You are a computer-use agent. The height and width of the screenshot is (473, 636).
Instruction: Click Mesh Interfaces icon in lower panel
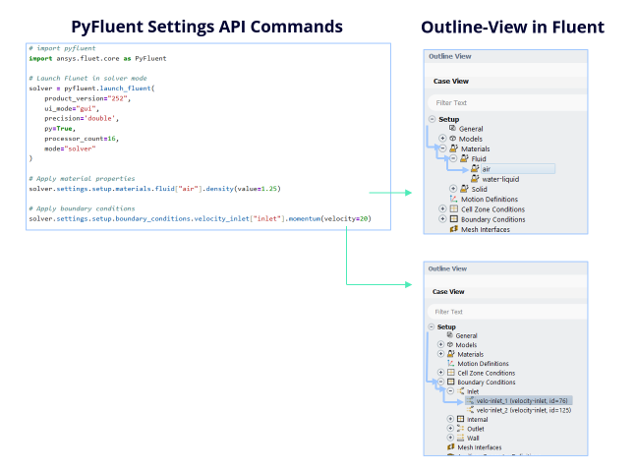tap(450, 447)
